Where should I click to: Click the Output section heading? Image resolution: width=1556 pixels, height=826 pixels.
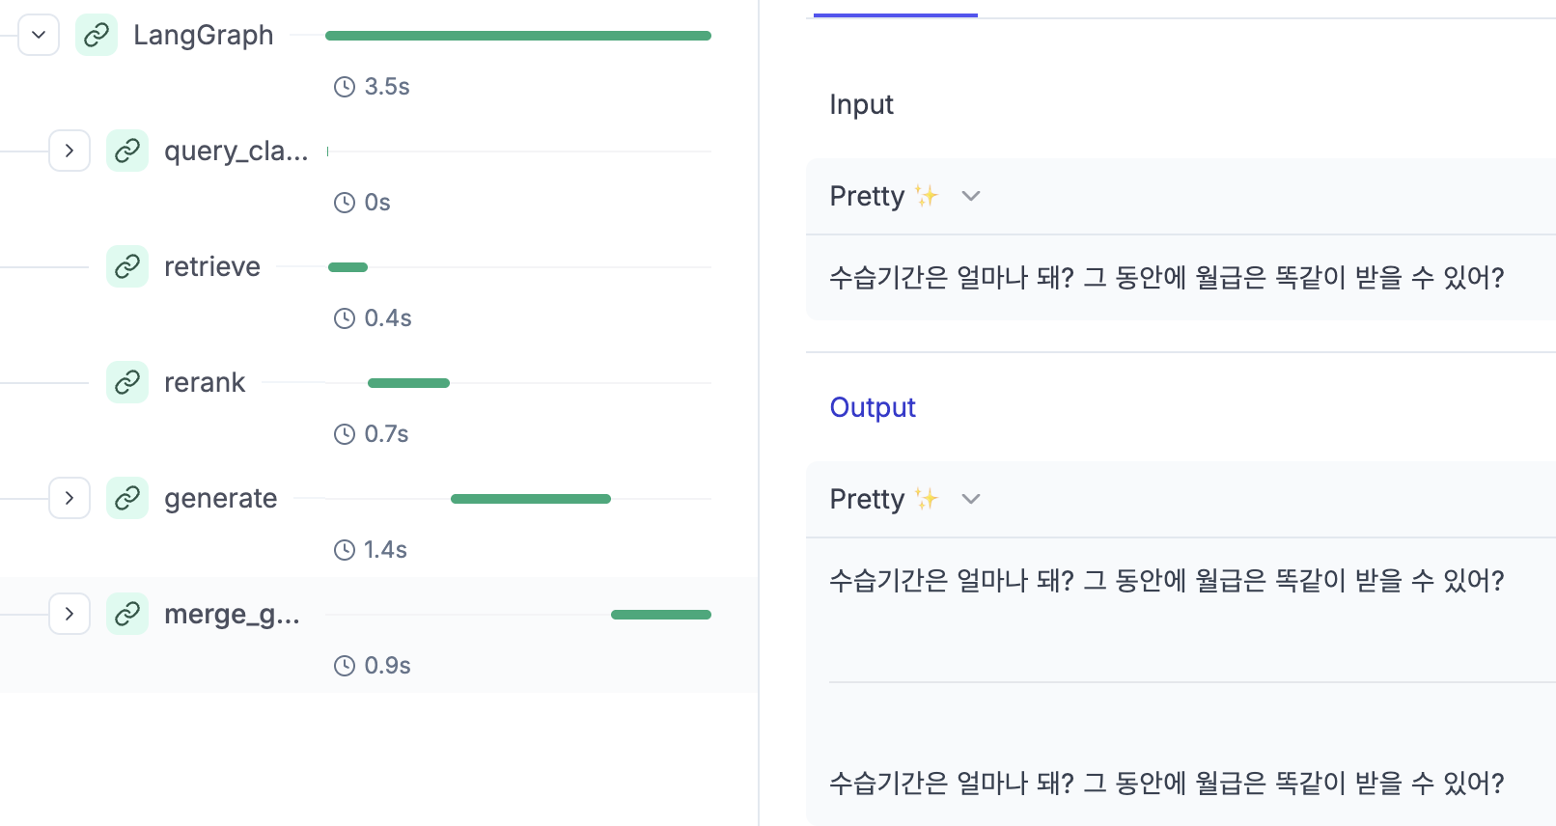tap(873, 407)
